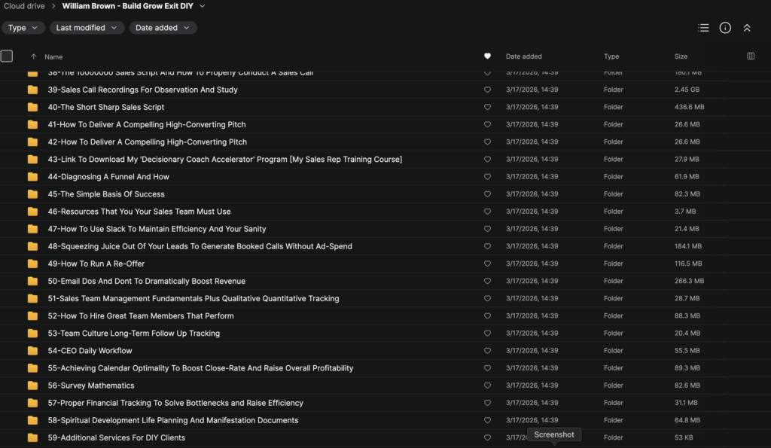Click the collapse double-chevron icon
This screenshot has width=771, height=448.
pos(747,28)
